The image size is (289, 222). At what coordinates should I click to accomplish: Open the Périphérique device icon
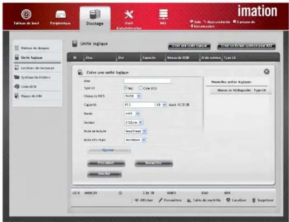60,14
